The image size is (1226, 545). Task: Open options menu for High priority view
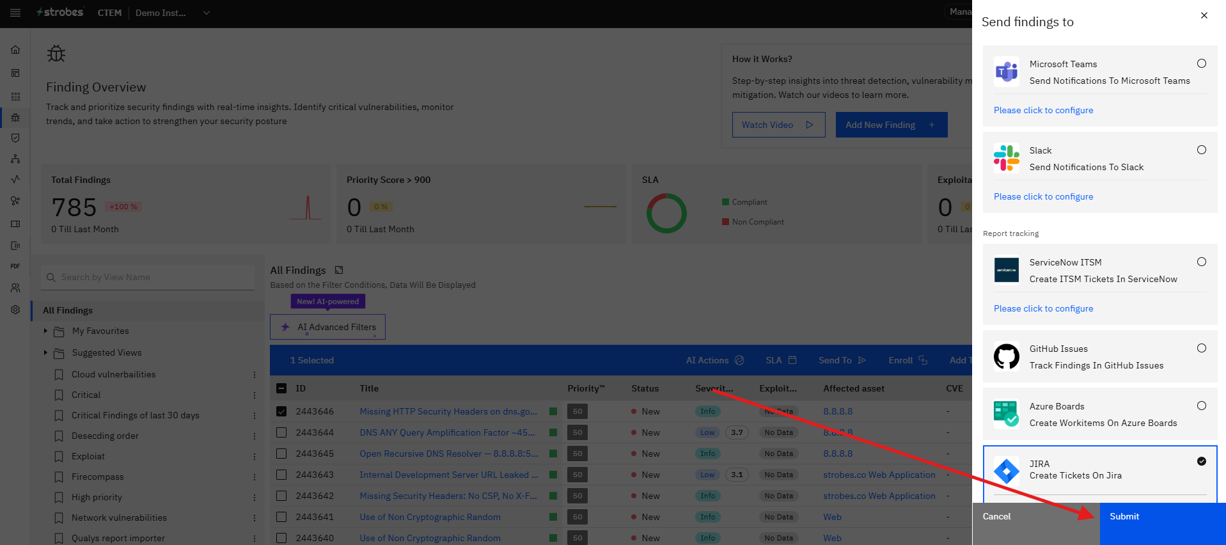pos(255,498)
